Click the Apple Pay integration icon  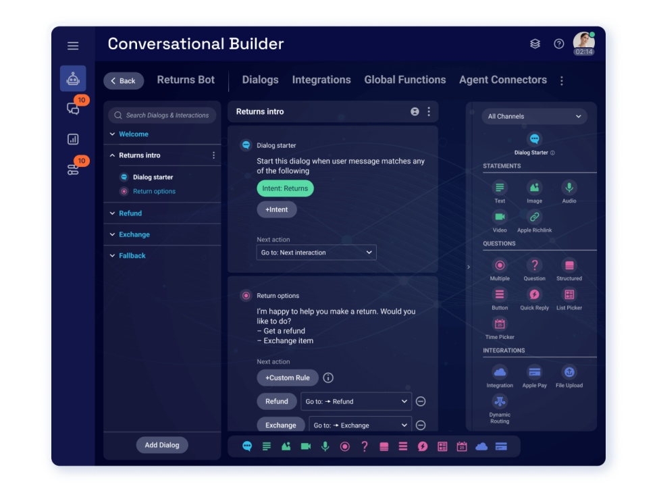coord(534,373)
